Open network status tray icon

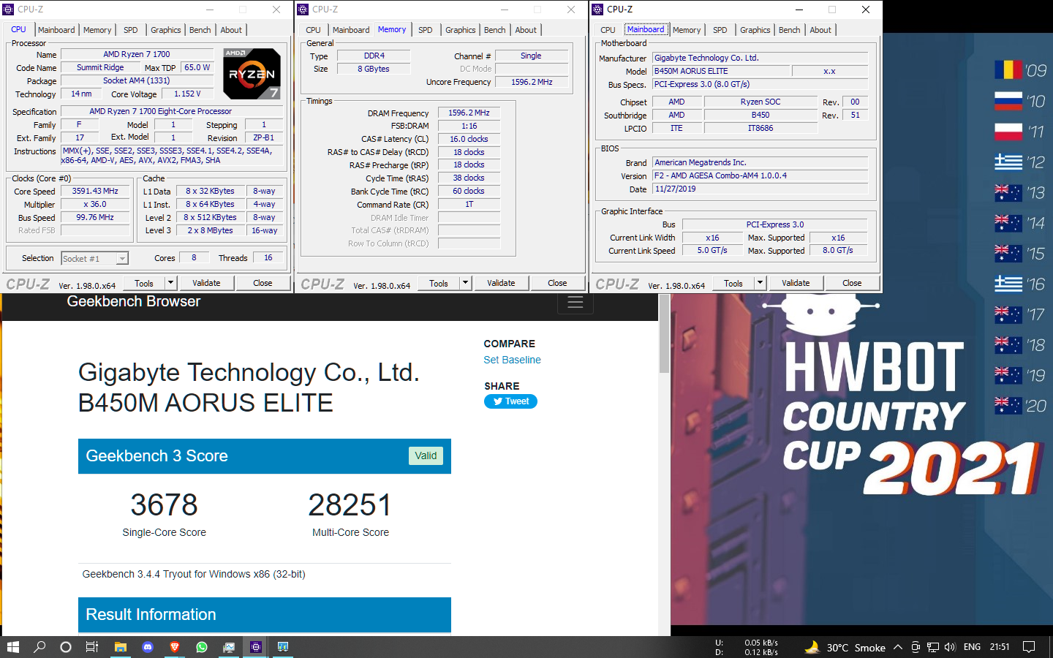pyautogui.click(x=933, y=647)
